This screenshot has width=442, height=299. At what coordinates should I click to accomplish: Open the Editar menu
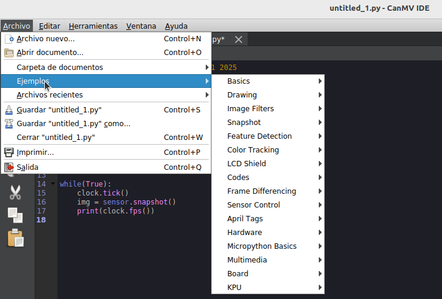[x=49, y=26]
